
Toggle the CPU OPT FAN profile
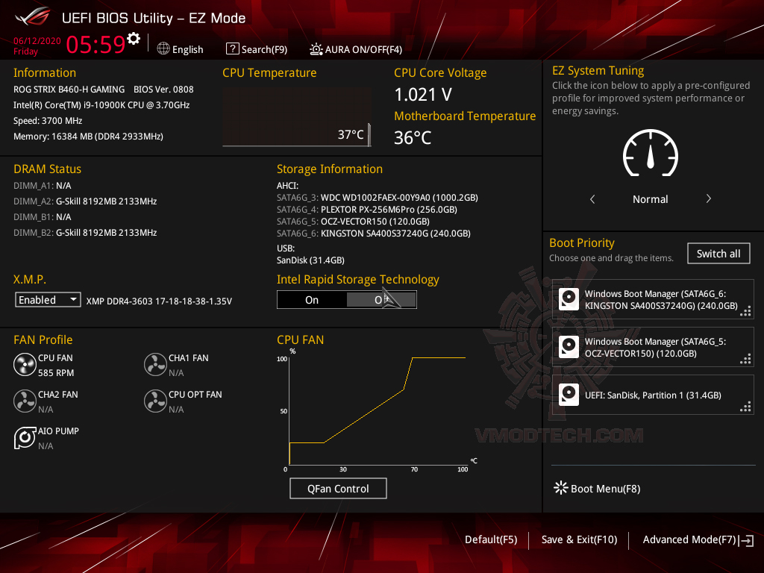[155, 401]
